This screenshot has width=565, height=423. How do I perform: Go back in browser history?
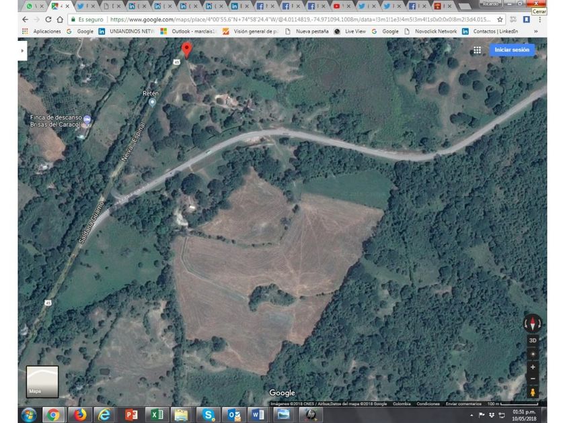tap(25, 19)
